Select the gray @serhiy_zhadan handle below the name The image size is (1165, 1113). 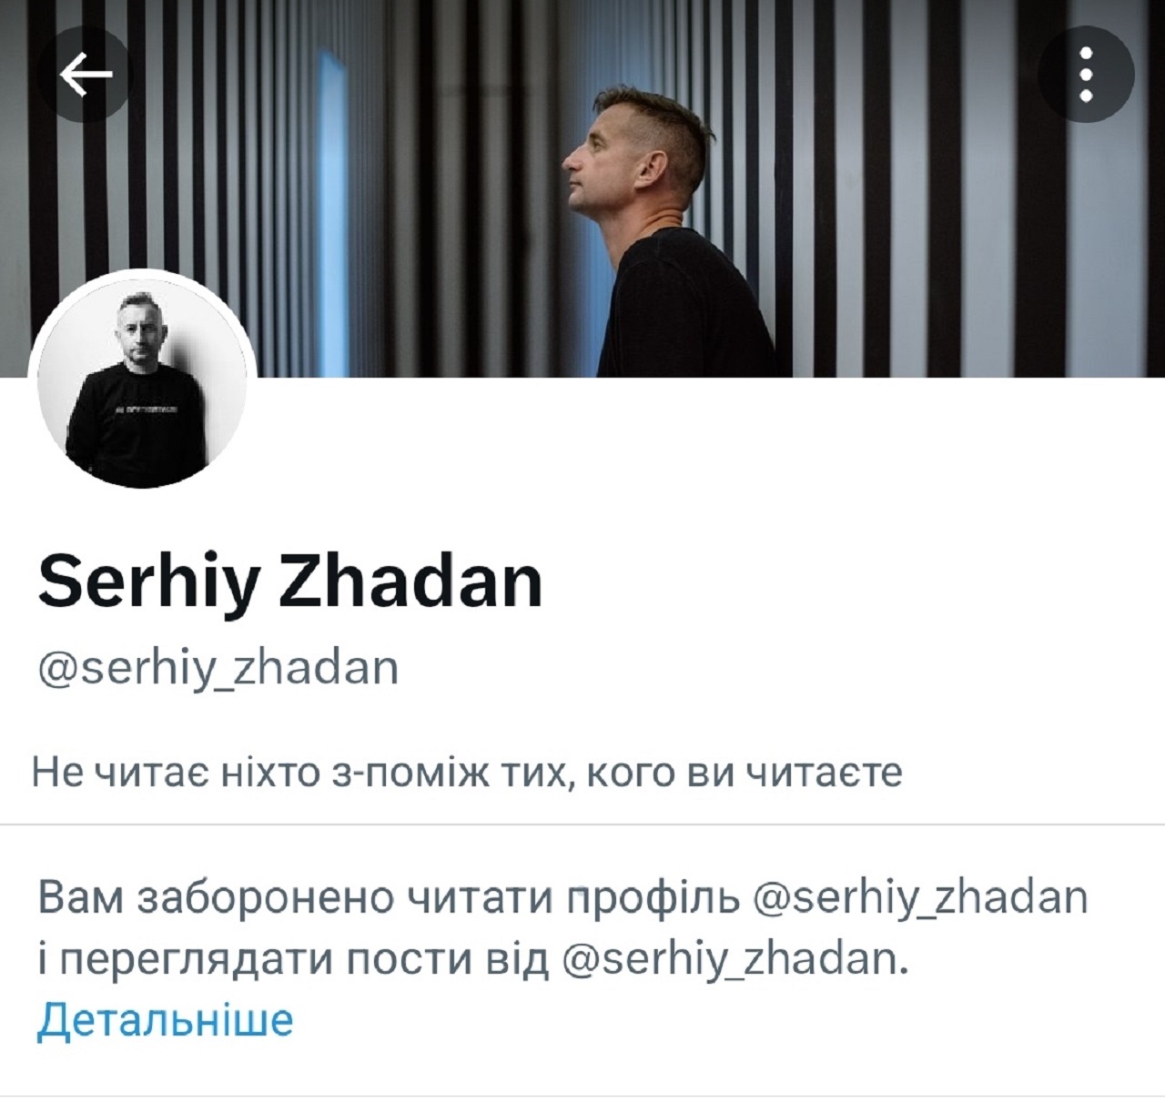(x=218, y=669)
